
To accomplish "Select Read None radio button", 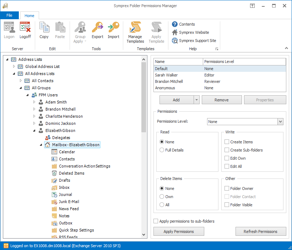I will pyautogui.click(x=162, y=142).
